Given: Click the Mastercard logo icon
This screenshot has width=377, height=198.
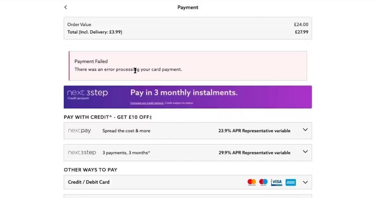Looking at the screenshot, I should tap(251, 182).
